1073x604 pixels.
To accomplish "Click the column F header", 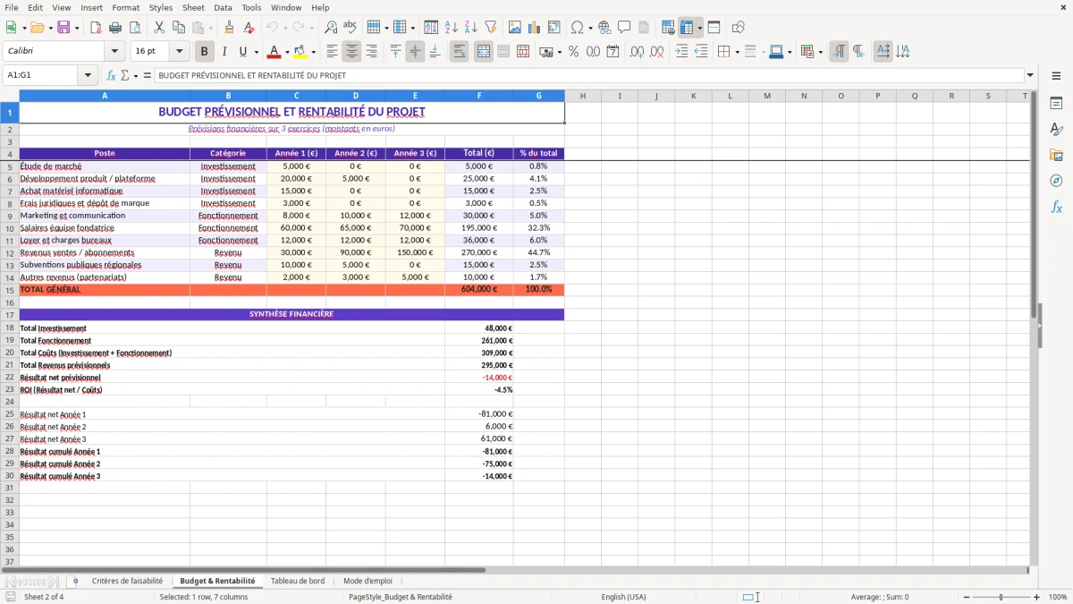I will tap(479, 96).
